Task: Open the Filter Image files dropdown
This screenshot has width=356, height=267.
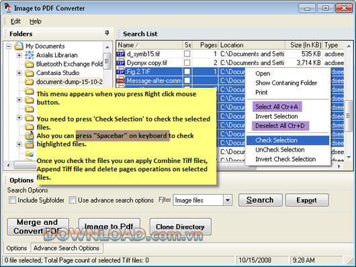Action: pyautogui.click(x=227, y=200)
